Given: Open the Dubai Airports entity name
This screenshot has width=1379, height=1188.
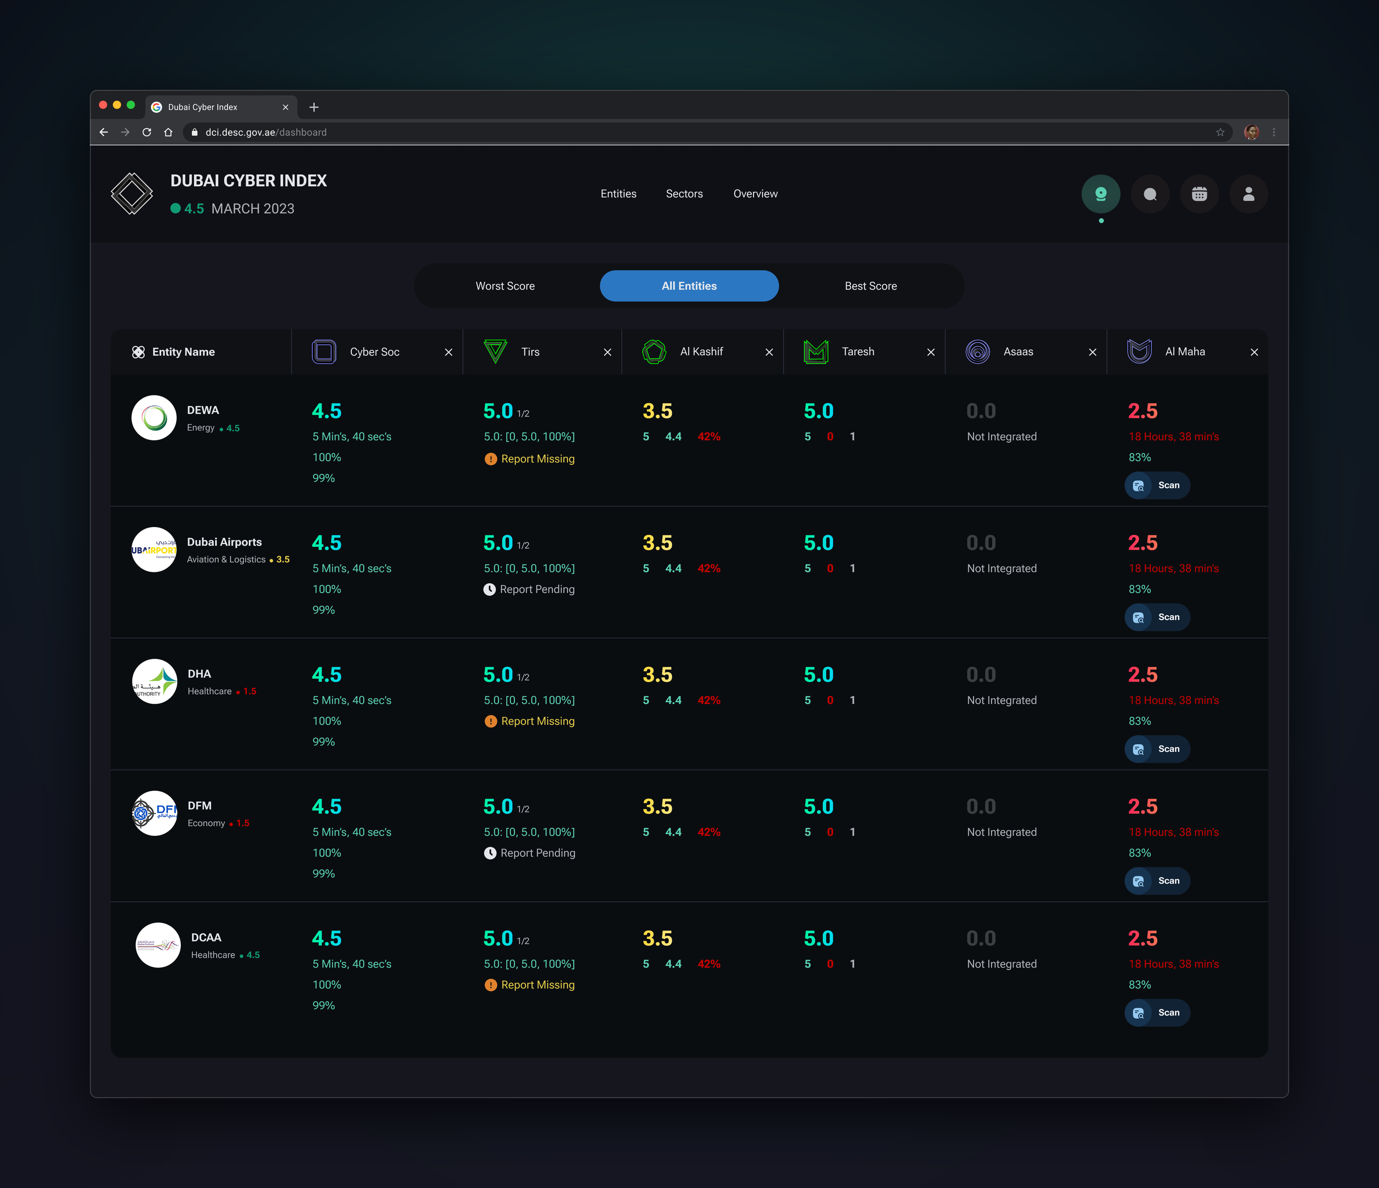Looking at the screenshot, I should [224, 542].
